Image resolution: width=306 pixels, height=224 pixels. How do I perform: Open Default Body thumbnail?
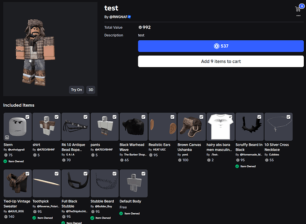point(133,183)
